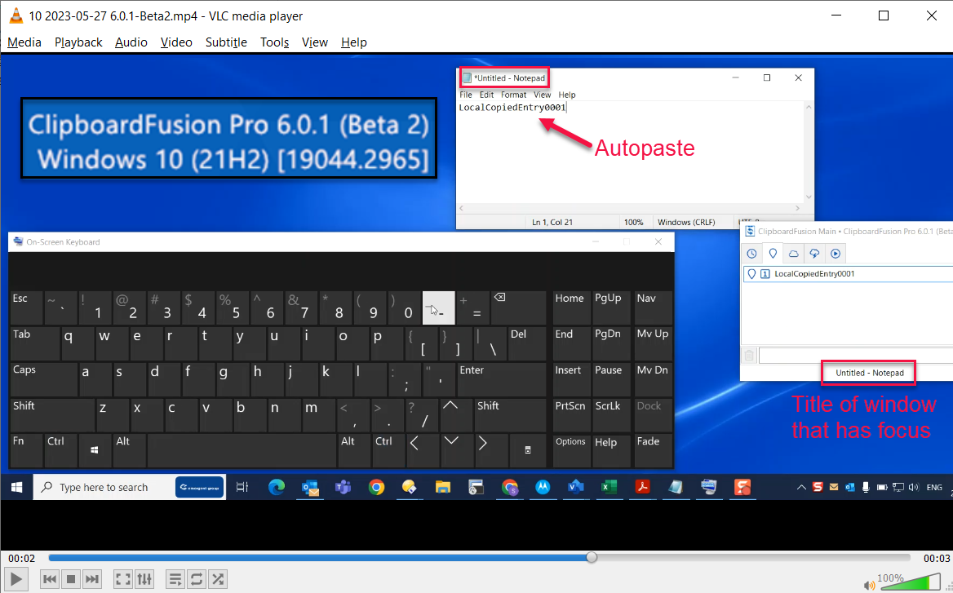Image resolution: width=953 pixels, height=593 pixels.
Task: Open the playlist view icon
Action: (175, 579)
